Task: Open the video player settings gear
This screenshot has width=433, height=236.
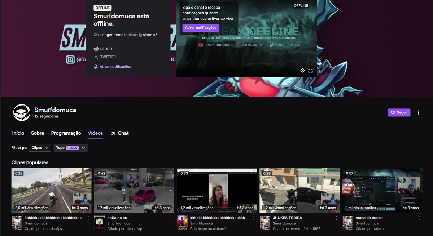Action: [x=302, y=71]
